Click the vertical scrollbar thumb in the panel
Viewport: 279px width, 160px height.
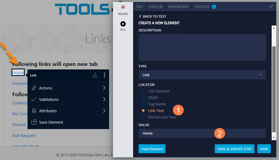coord(274,89)
